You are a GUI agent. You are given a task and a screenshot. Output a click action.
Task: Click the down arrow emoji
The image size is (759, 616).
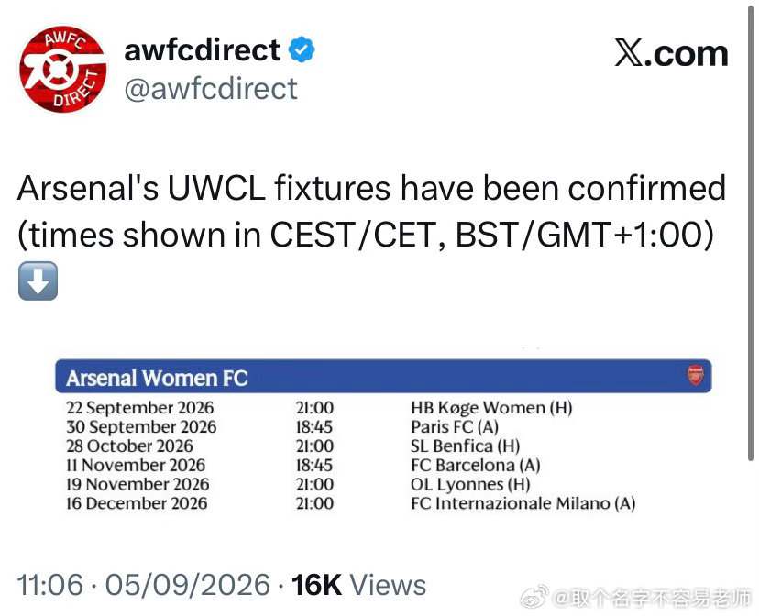pyautogui.click(x=38, y=281)
